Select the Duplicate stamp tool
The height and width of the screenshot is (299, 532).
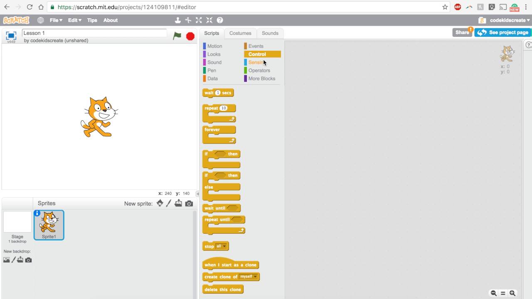point(177,20)
